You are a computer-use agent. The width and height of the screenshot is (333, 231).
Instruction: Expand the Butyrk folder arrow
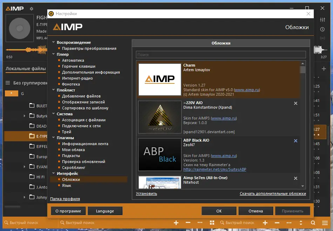25,116
